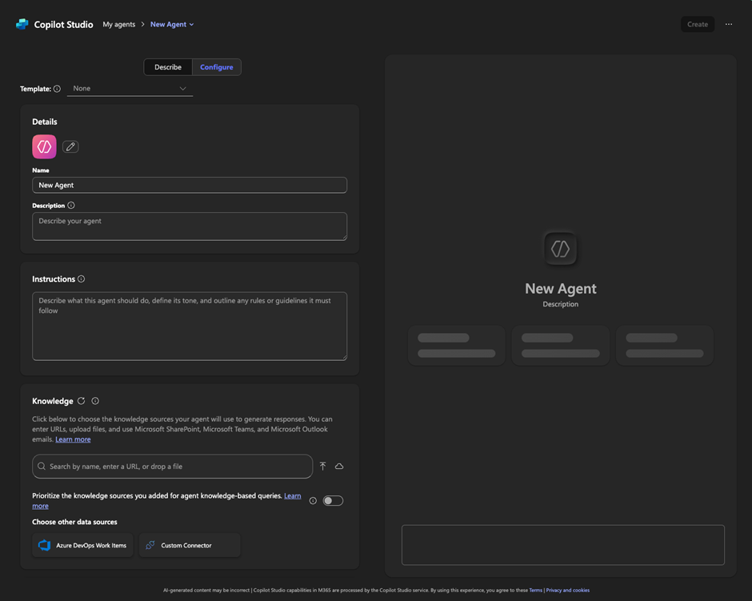The image size is (752, 601).
Task: Open Privacy and cookies footer link
Action: (x=568, y=591)
